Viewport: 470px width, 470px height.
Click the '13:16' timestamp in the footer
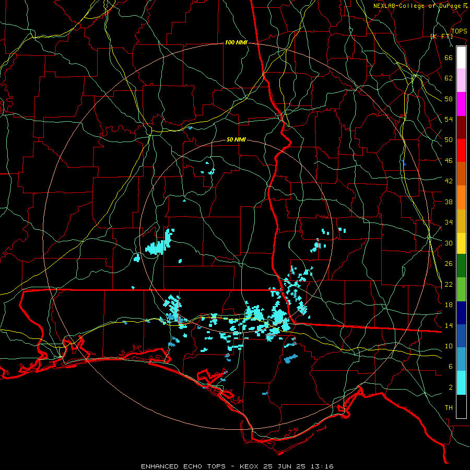click(322, 466)
